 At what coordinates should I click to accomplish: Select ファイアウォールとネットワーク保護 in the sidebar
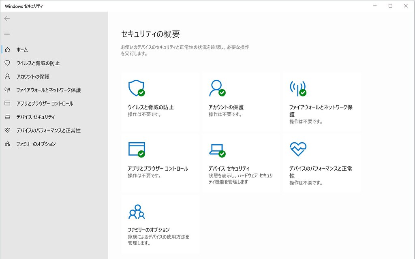point(49,90)
